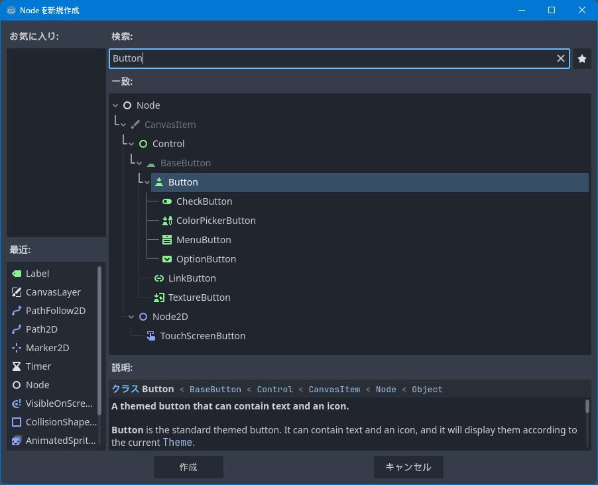This screenshot has width=598, height=485.
Task: Open the Theme link in description
Action: point(177,443)
